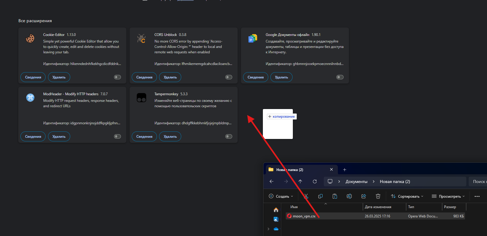Click the share icon in Explorer toolbar
The image size is (487, 236).
point(363,196)
